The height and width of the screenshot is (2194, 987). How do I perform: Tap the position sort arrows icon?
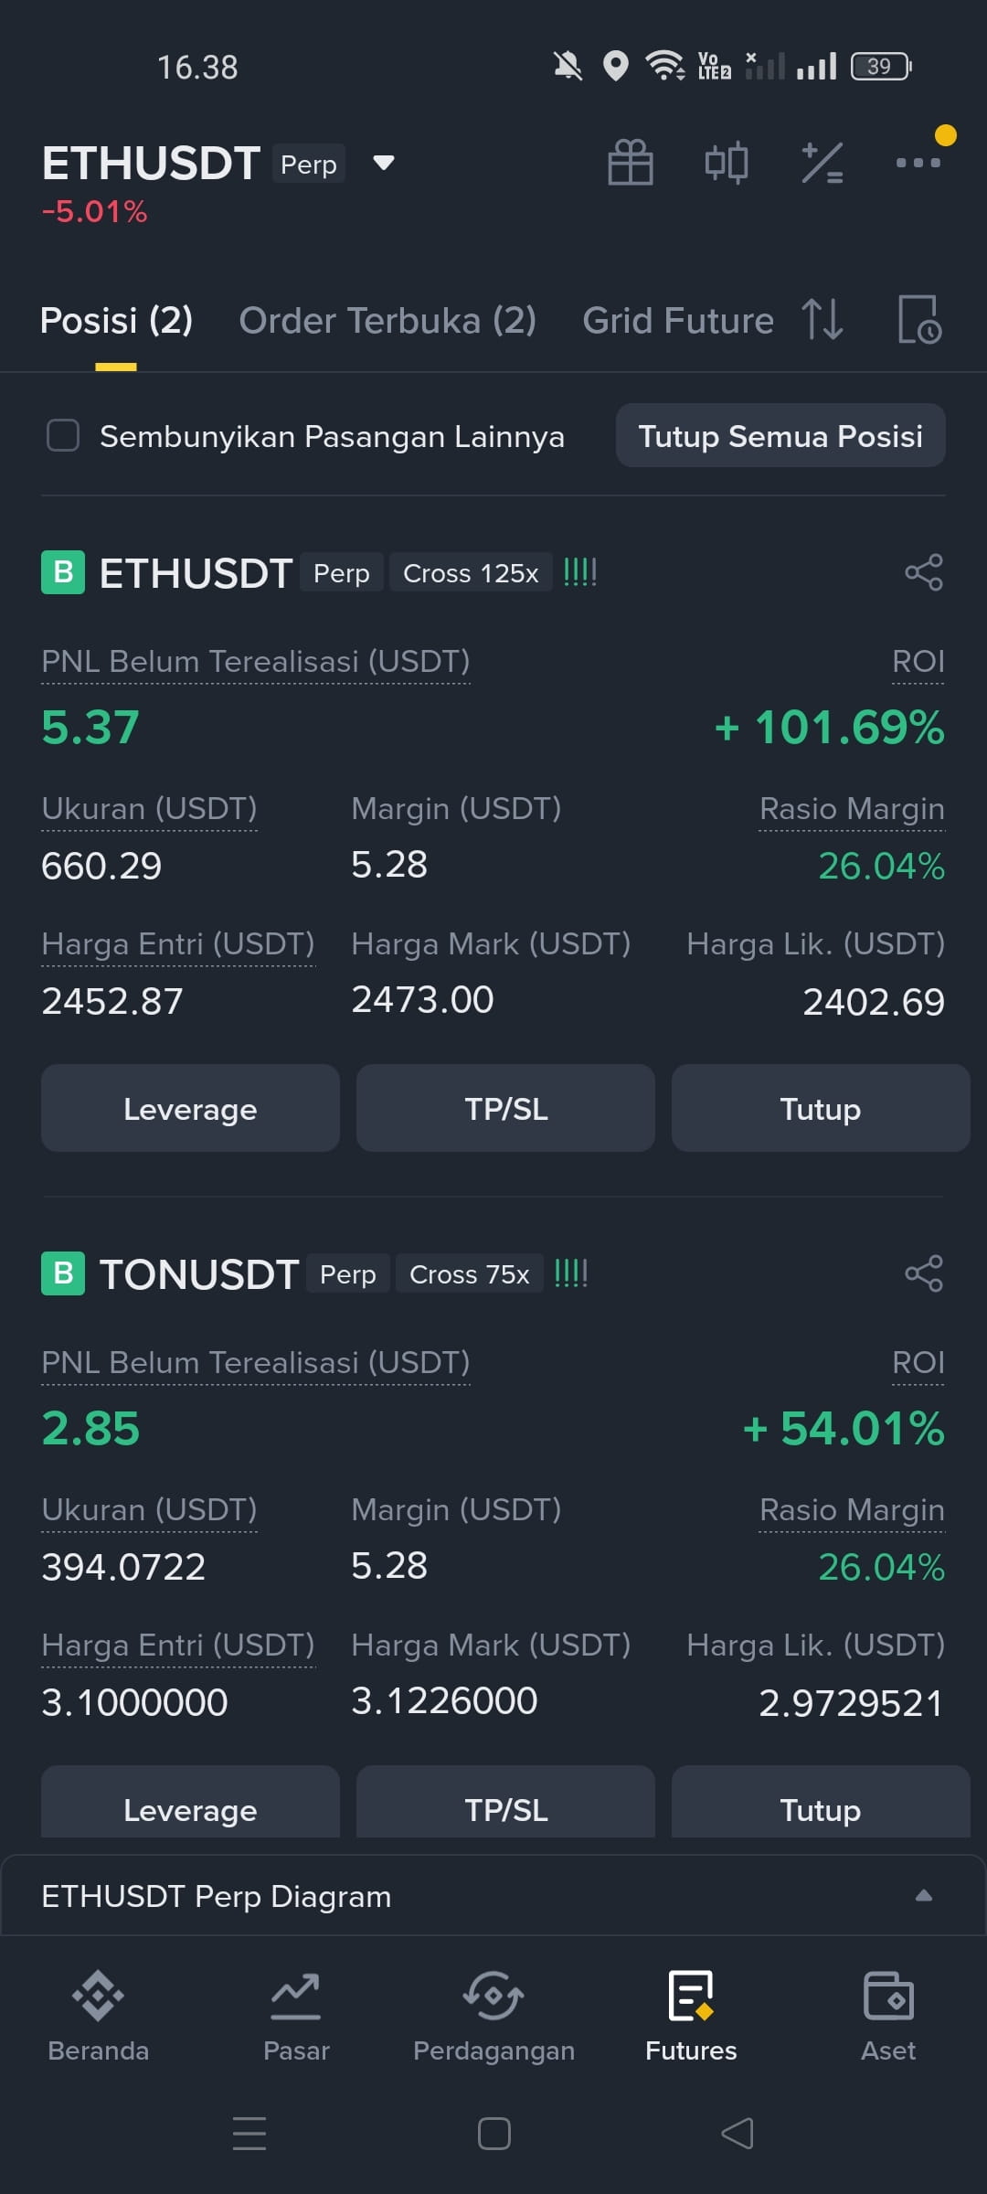[x=822, y=319]
